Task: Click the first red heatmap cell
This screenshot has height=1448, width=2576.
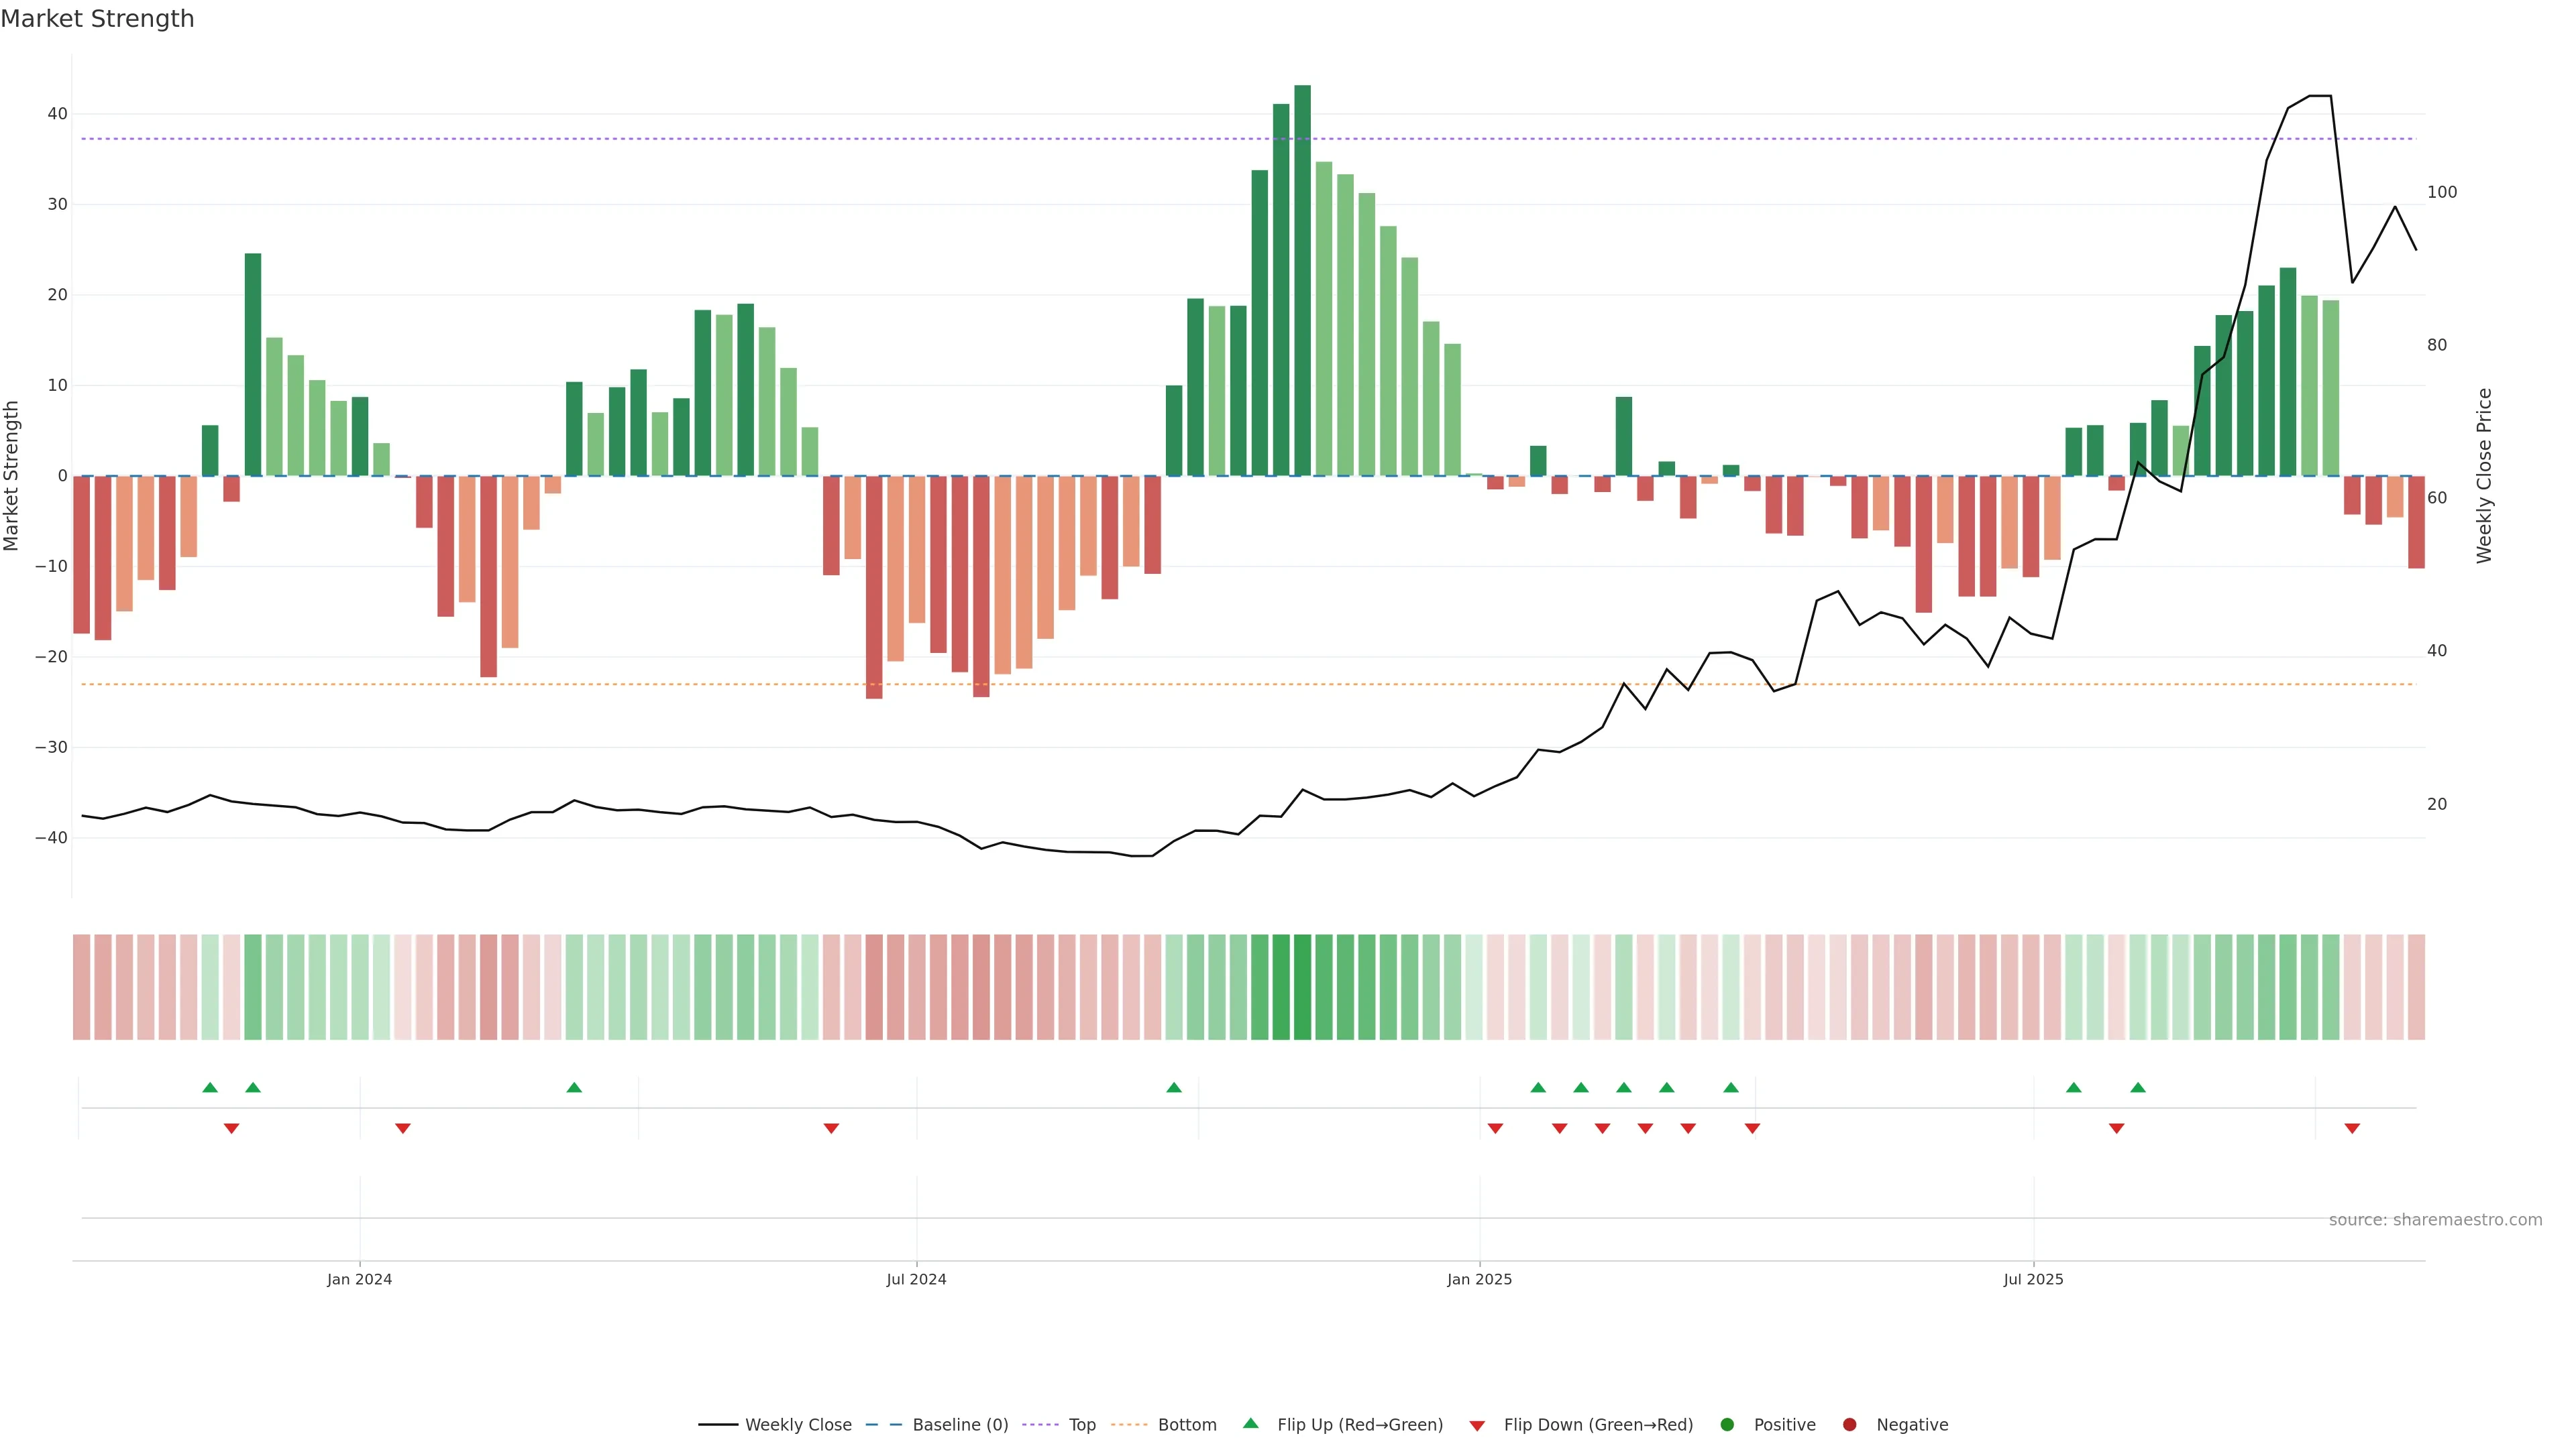Action: click(x=81, y=987)
